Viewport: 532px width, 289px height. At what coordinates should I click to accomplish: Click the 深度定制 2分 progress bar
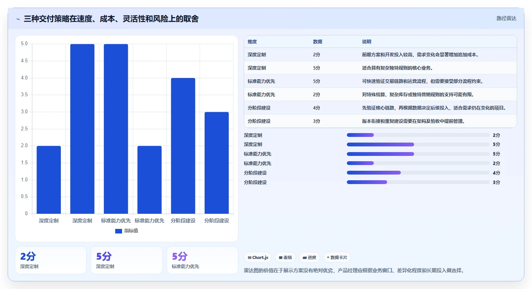tap(418, 135)
